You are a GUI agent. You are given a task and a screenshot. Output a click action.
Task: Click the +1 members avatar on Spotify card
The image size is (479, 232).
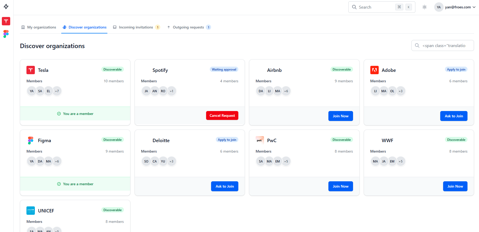[x=172, y=91]
